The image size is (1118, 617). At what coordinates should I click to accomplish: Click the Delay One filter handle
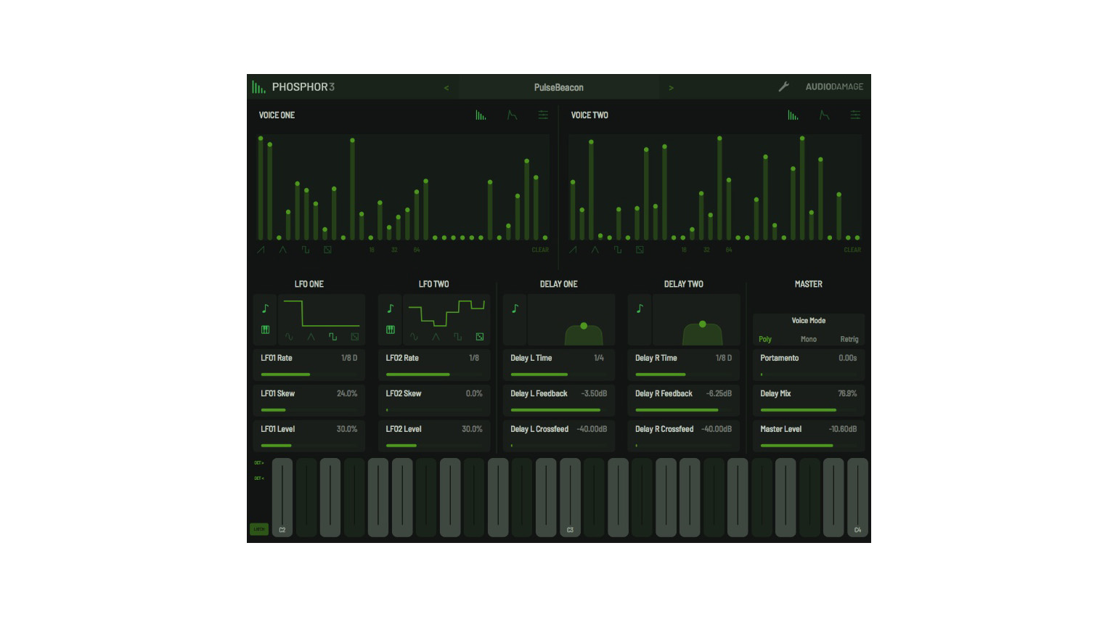click(x=584, y=326)
